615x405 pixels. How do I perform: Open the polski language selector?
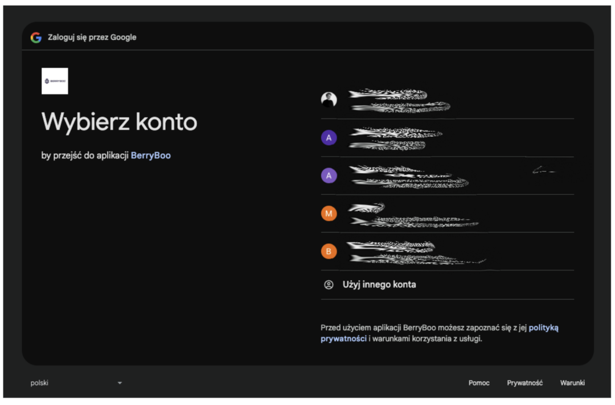tap(40, 383)
